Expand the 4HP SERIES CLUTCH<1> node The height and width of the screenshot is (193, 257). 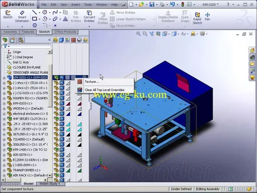pyautogui.click(x=4, y=119)
